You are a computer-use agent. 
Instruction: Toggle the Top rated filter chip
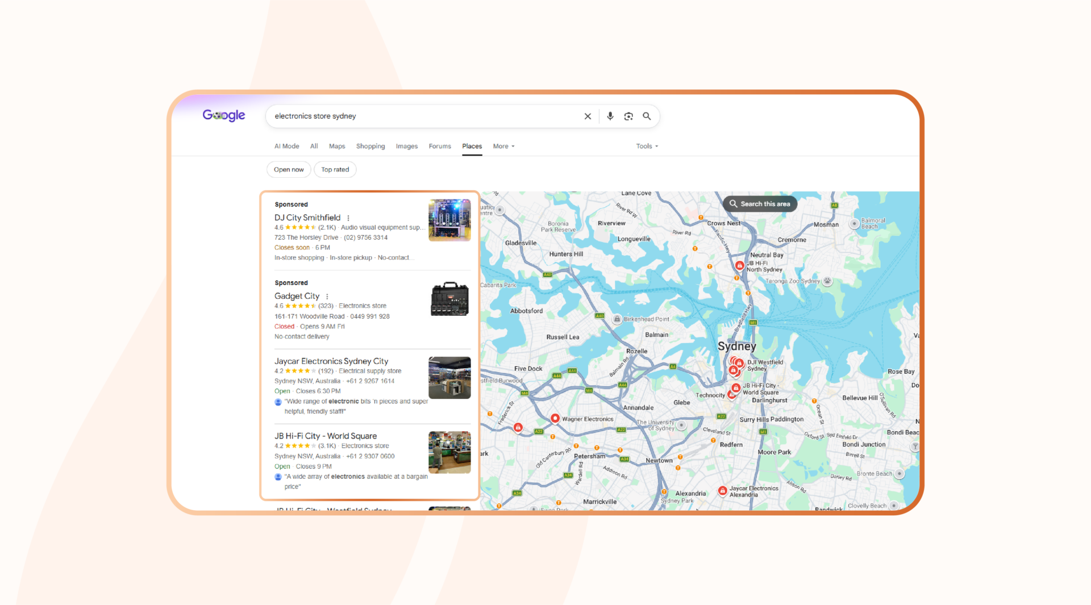[x=335, y=169]
